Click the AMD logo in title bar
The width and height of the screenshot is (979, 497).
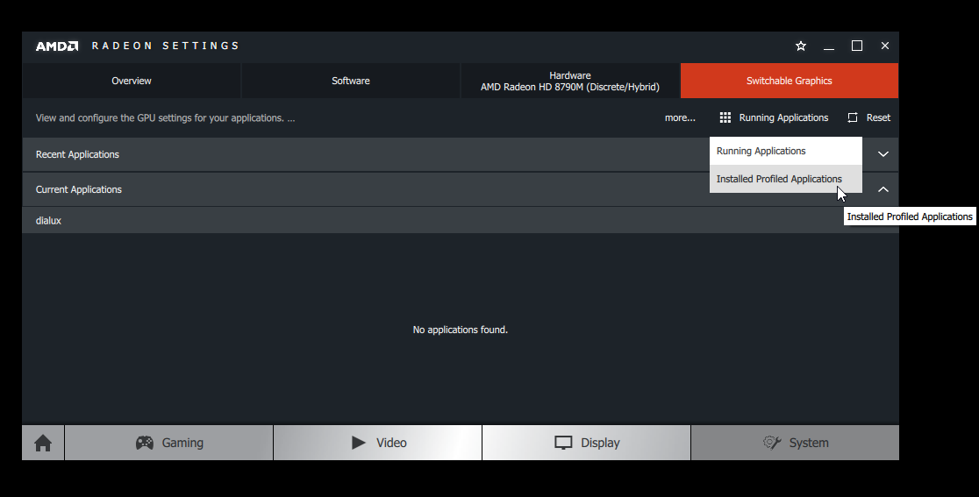click(57, 46)
